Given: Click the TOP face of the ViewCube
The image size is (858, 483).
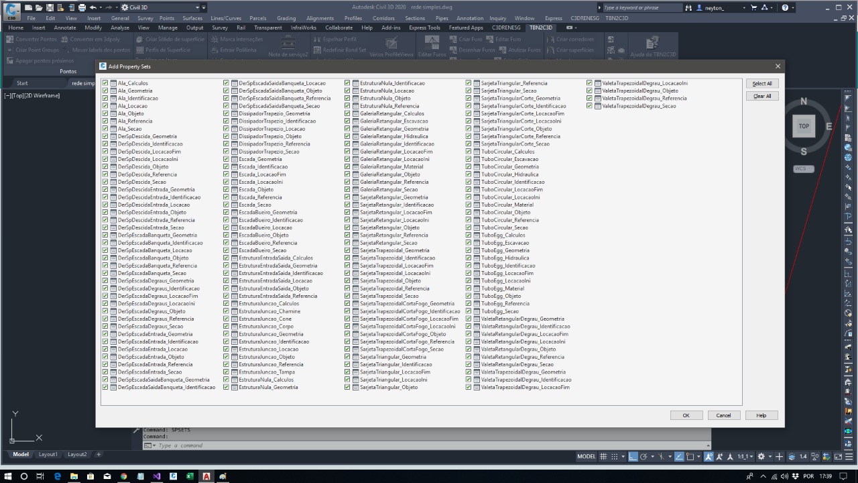Looking at the screenshot, I should click(x=804, y=126).
